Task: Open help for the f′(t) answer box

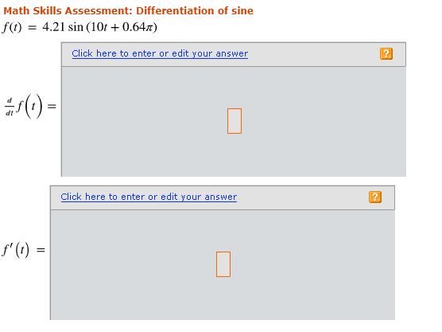Action: pyautogui.click(x=375, y=197)
